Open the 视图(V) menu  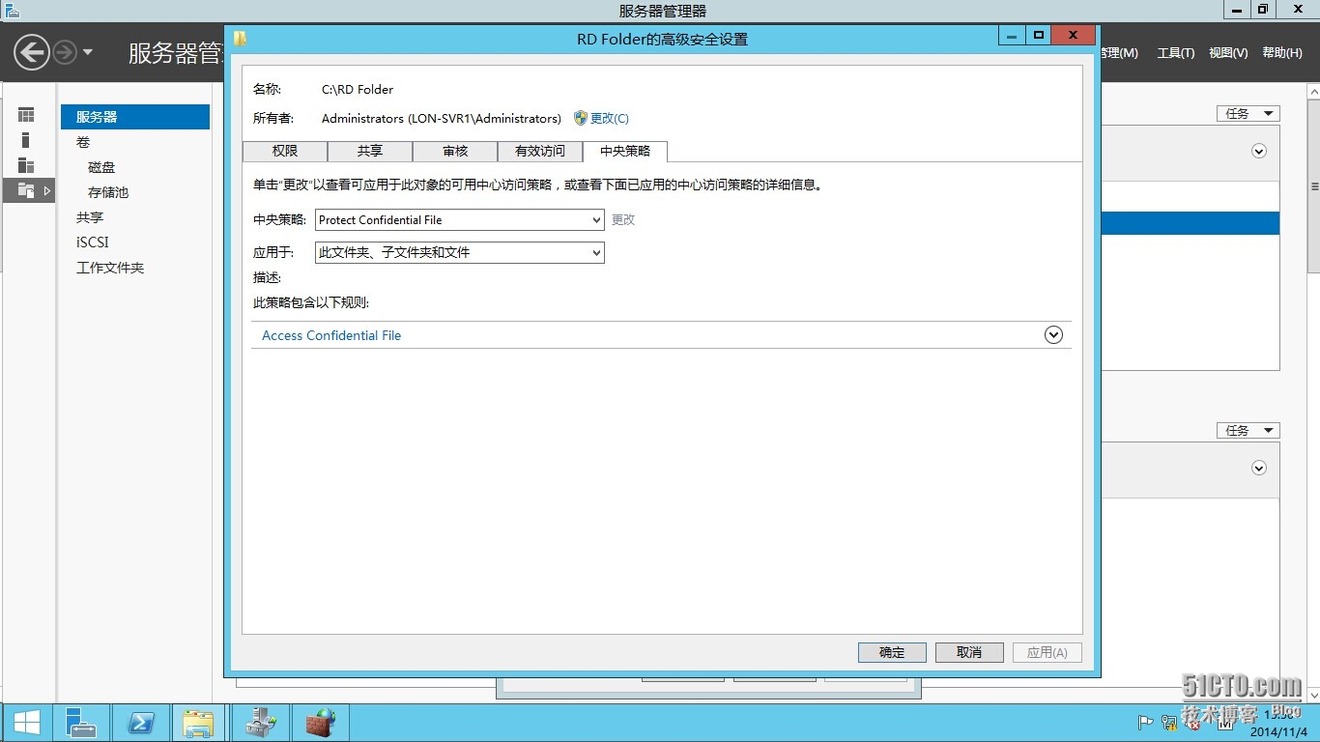(x=1228, y=53)
